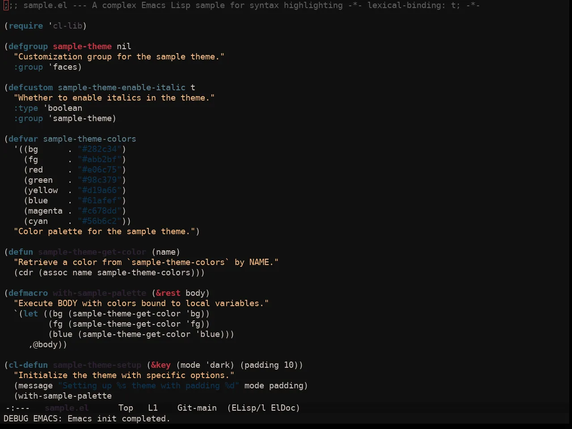Click '(with-sample-palette' on the last code line
This screenshot has height=429, width=572.
point(63,396)
